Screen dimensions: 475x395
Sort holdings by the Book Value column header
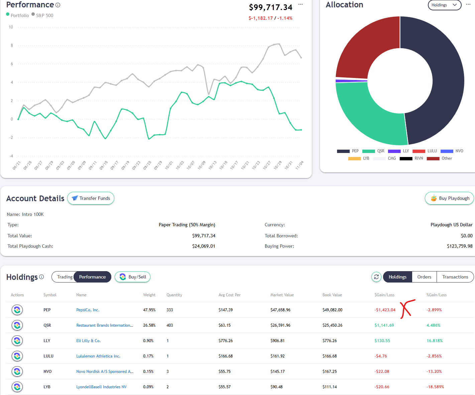point(332,295)
